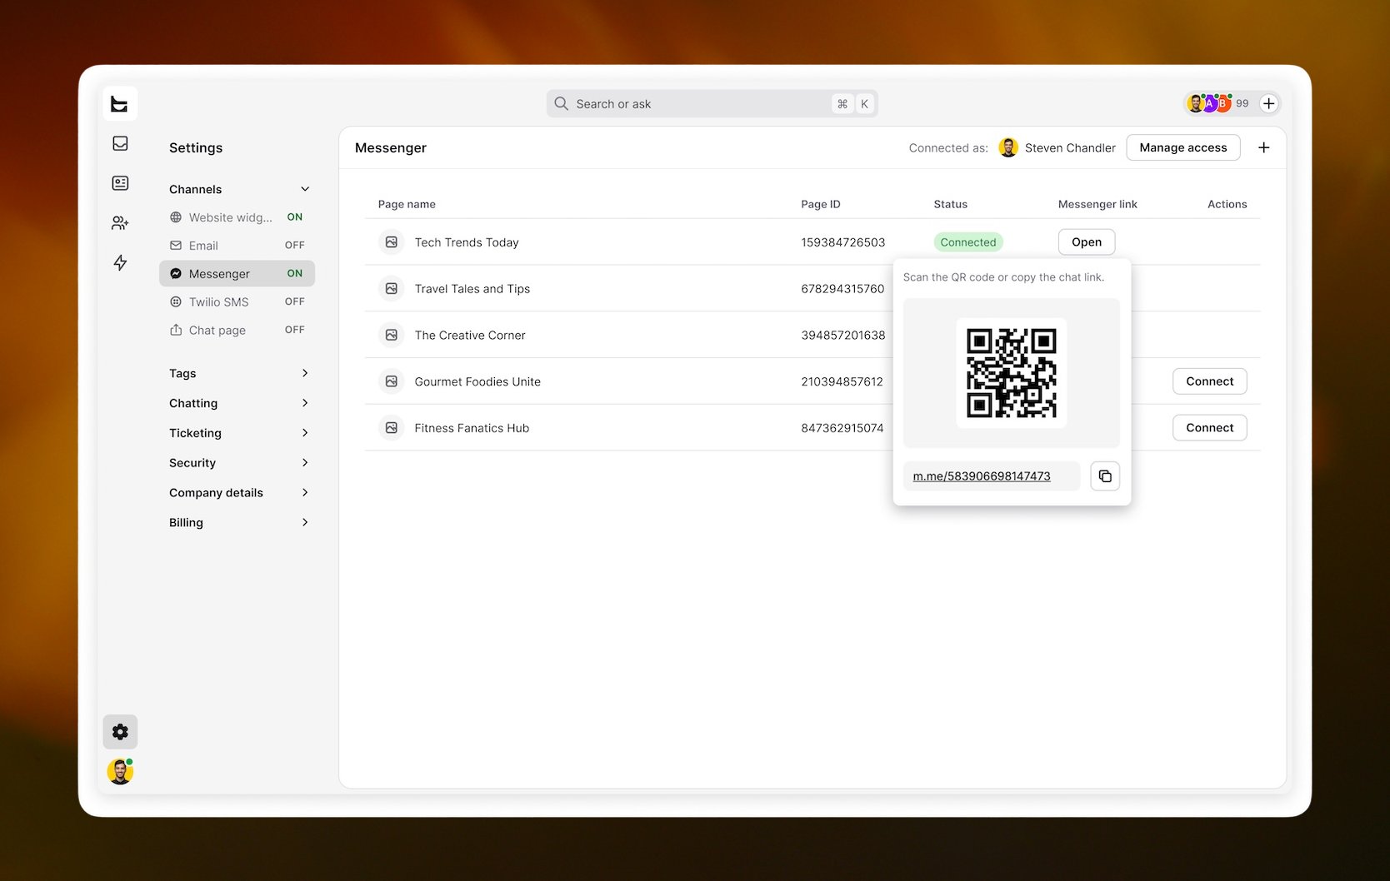
Task: Click the Search or ask field
Action: (712, 104)
